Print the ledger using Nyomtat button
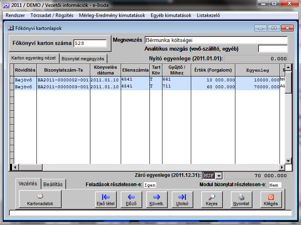This screenshot has width=301, height=225. point(241,199)
